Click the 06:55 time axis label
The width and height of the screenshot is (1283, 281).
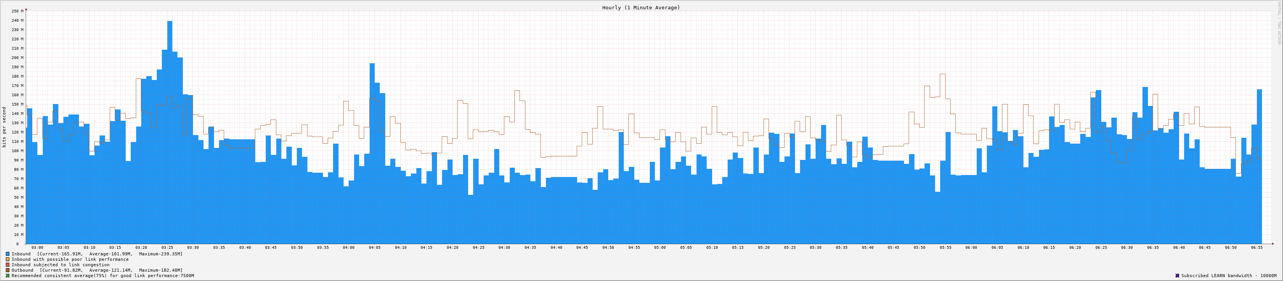point(1257,247)
